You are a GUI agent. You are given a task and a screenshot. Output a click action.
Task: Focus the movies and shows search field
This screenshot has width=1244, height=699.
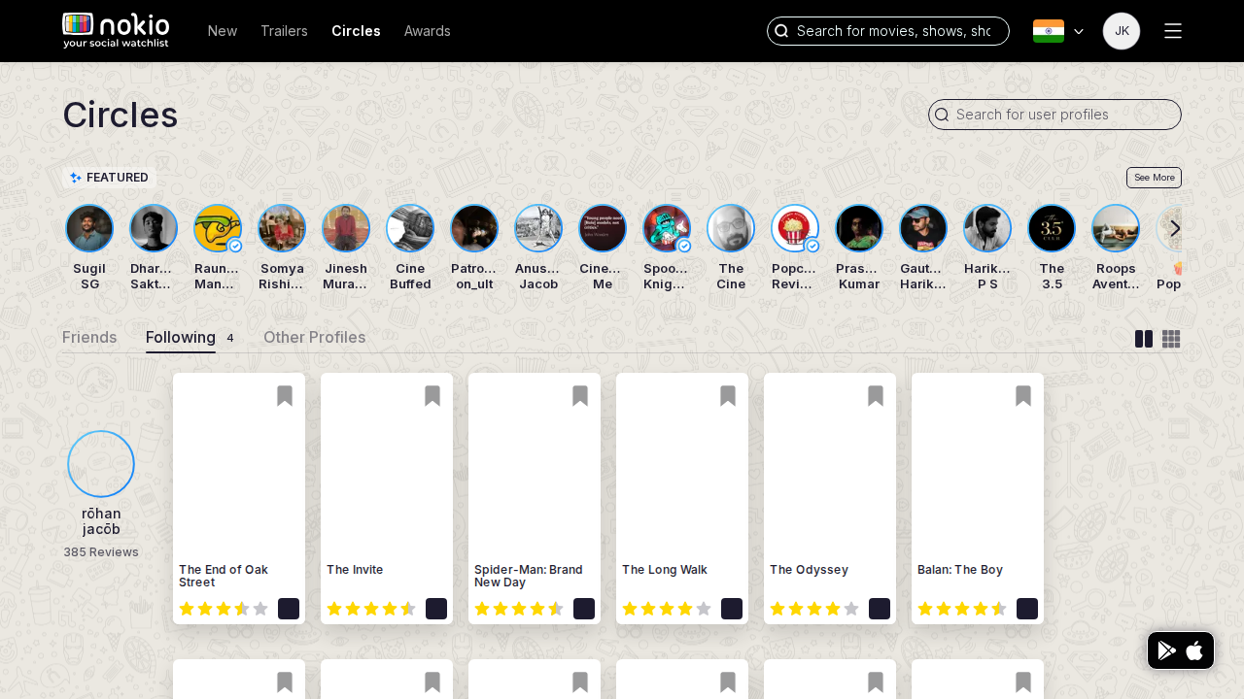(x=888, y=31)
